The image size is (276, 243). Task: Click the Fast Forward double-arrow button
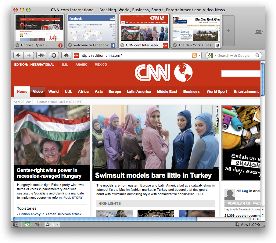coord(41,56)
